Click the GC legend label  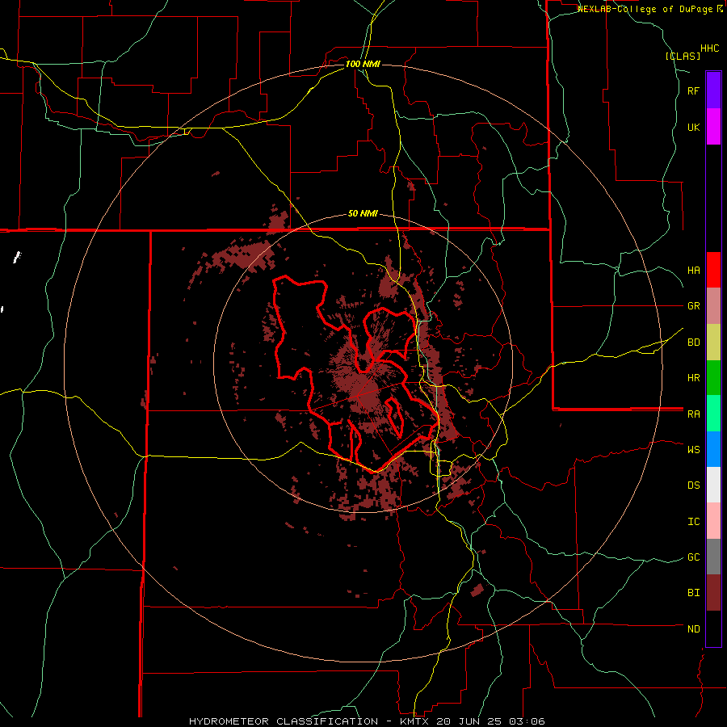click(x=693, y=557)
